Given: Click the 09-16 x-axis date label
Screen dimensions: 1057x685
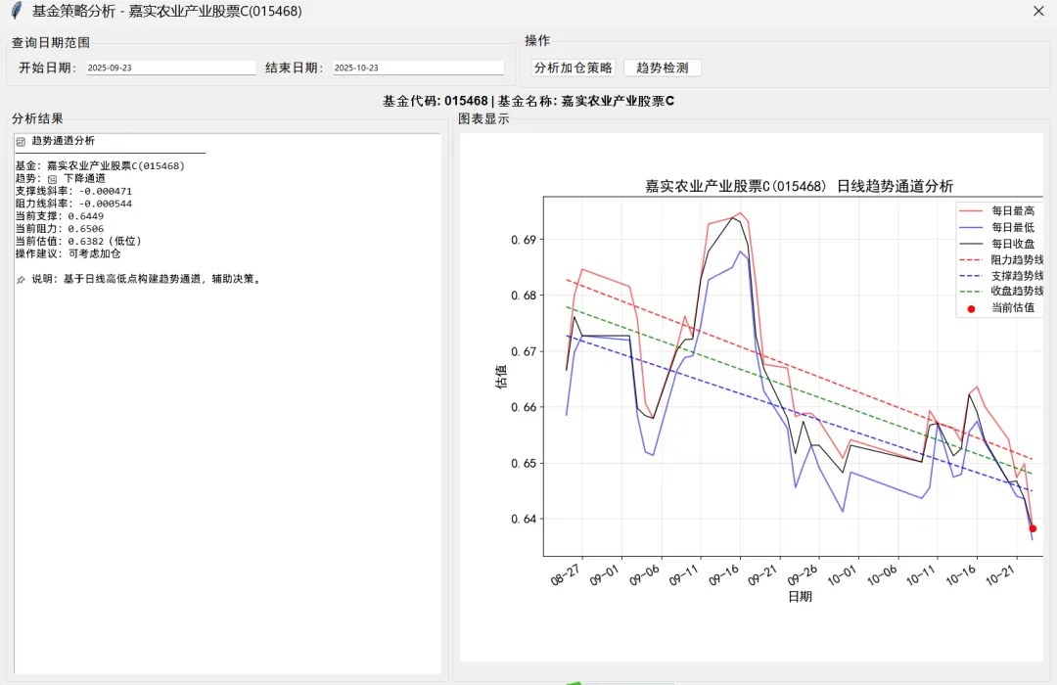Looking at the screenshot, I should 722,575.
